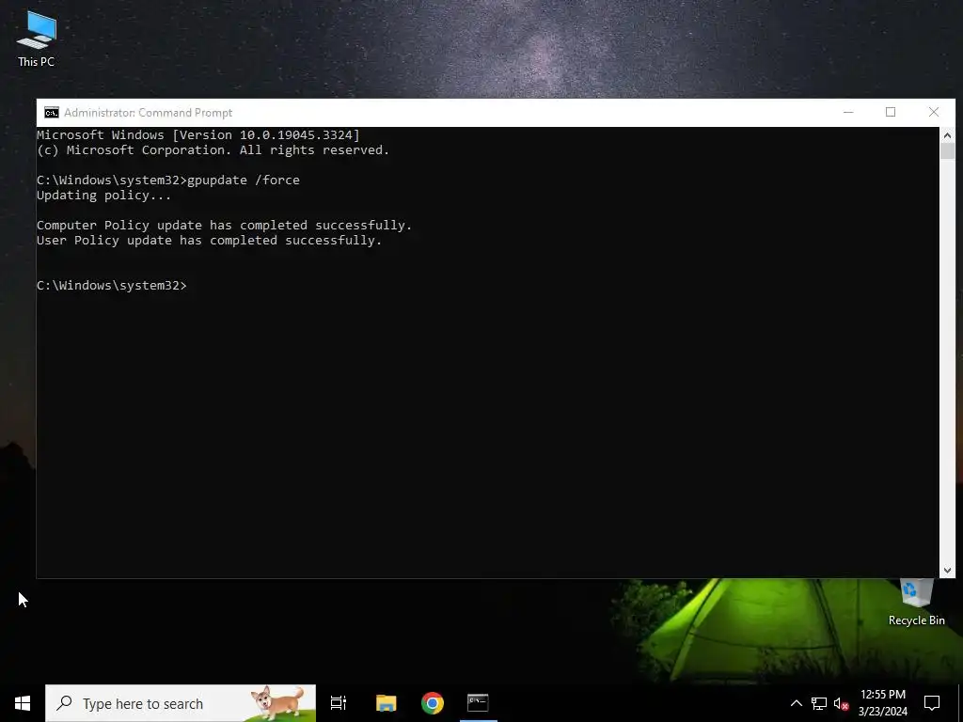The width and height of the screenshot is (963, 722).
Task: Open the Windows Start menu
Action: (23, 703)
